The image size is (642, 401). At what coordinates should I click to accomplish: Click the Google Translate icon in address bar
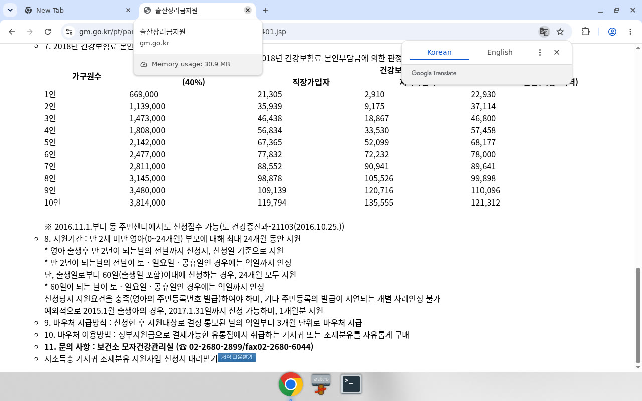click(544, 32)
